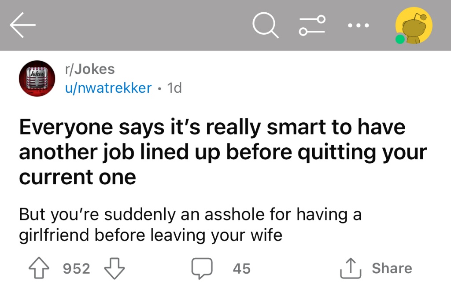Click the green online status dot
This screenshot has height=289, width=451.
click(400, 39)
